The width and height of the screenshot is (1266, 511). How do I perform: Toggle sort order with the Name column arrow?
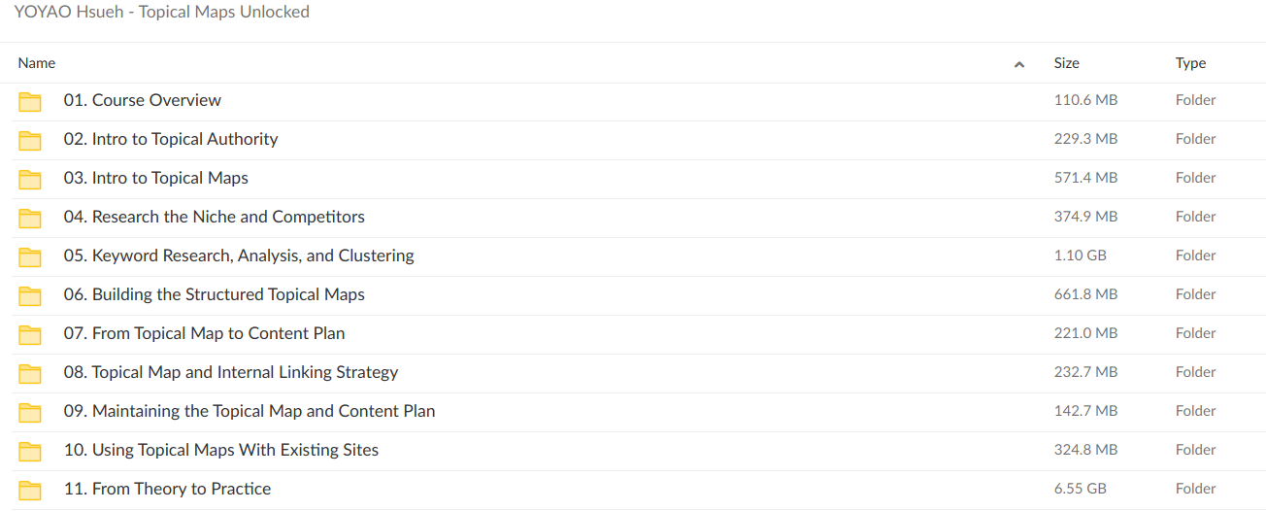(x=1019, y=64)
